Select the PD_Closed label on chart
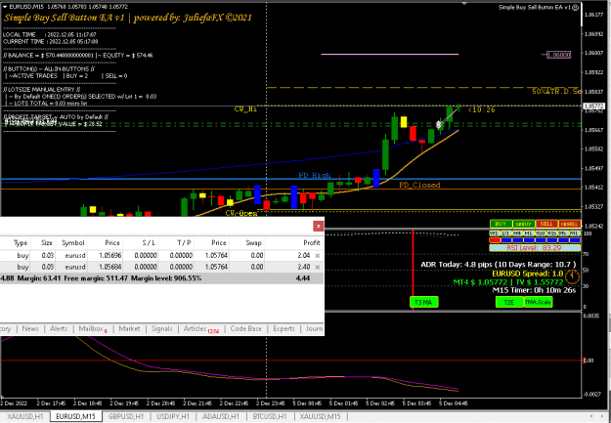This screenshot has width=611, height=423. [419, 185]
